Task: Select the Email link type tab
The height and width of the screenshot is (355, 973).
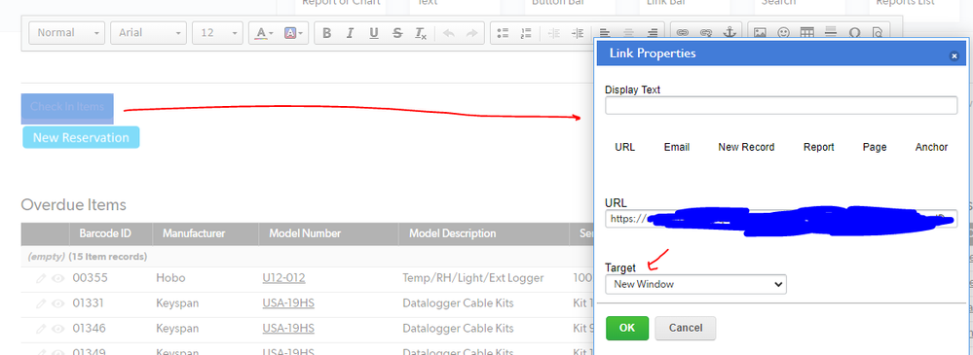Action: pyautogui.click(x=676, y=147)
